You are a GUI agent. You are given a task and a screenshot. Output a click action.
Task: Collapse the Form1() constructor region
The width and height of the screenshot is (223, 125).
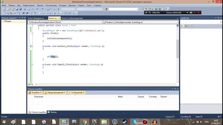click(x=32, y=33)
